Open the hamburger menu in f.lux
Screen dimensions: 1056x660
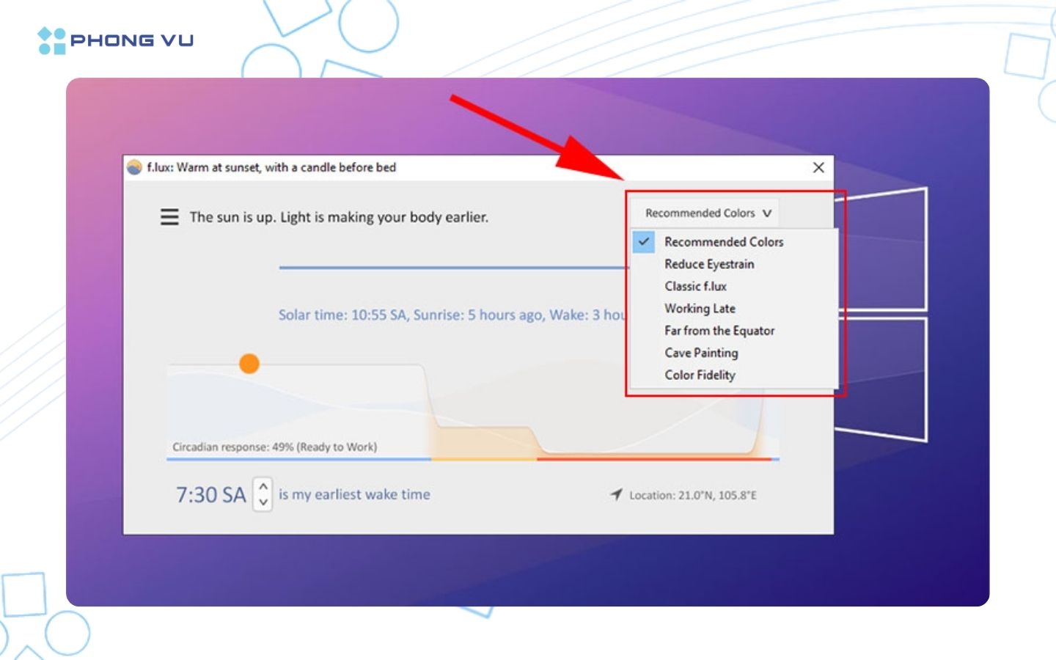point(169,217)
